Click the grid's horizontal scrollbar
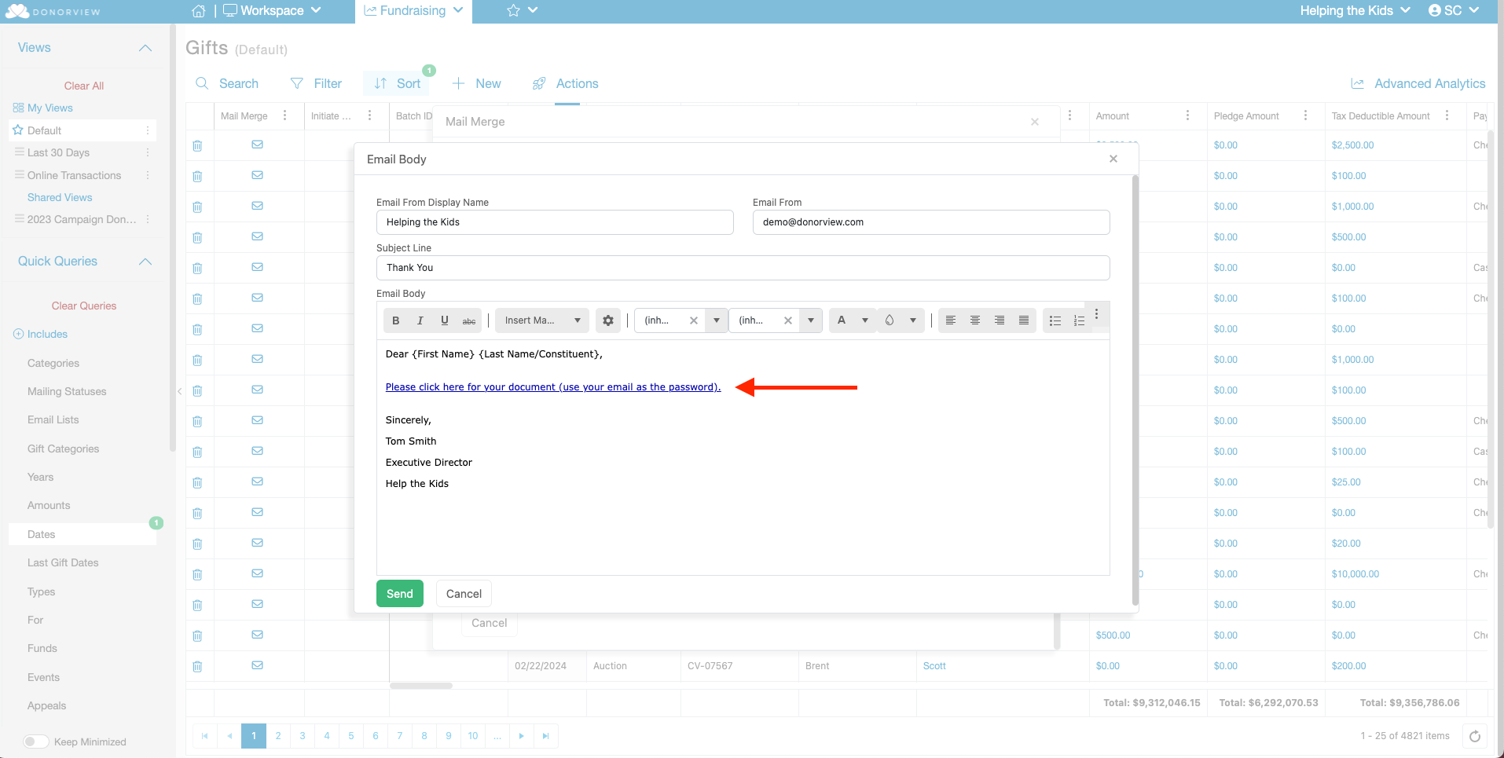 point(421,686)
